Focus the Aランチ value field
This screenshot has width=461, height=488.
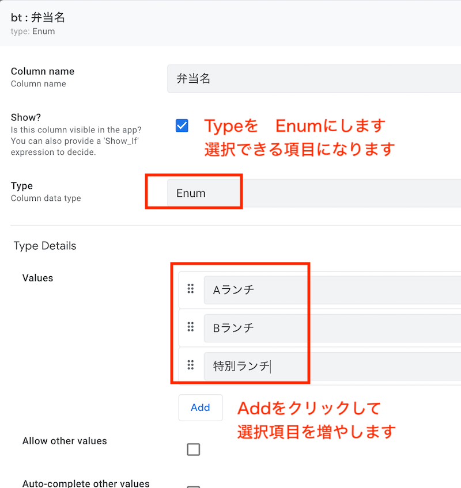point(332,290)
